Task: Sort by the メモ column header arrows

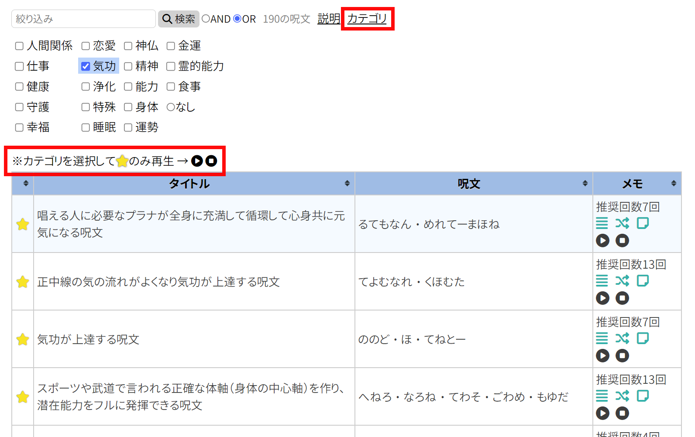Action: click(x=674, y=184)
